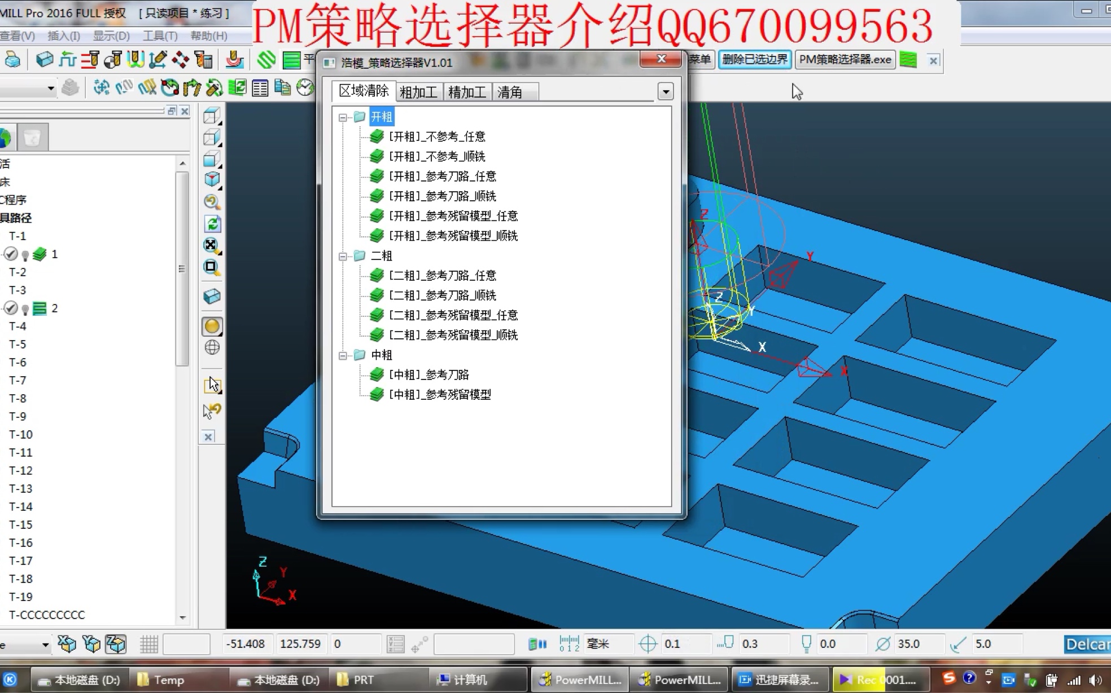
Task: Toggle the Shaded sphere view icon
Action: pos(212,326)
